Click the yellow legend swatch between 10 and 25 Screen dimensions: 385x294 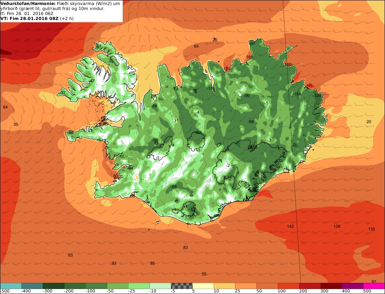pyautogui.click(x=224, y=286)
